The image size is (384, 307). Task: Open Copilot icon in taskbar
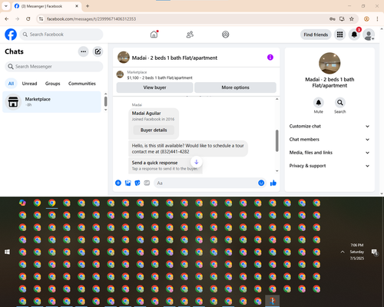coord(22,203)
